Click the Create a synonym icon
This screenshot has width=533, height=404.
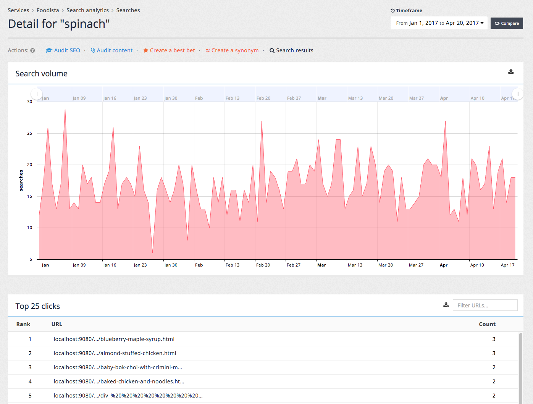pyautogui.click(x=208, y=50)
